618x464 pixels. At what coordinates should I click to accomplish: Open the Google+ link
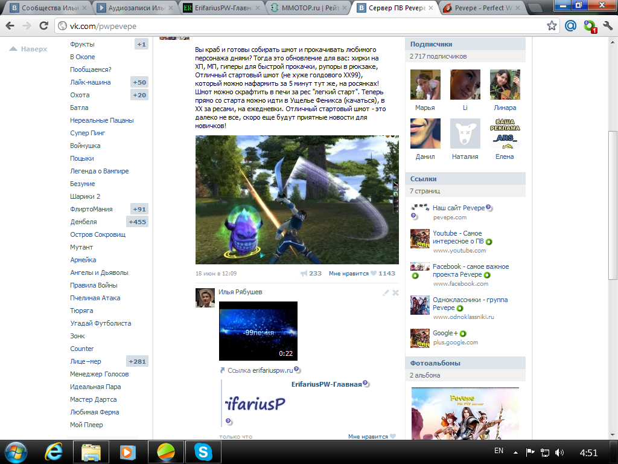[x=445, y=333]
